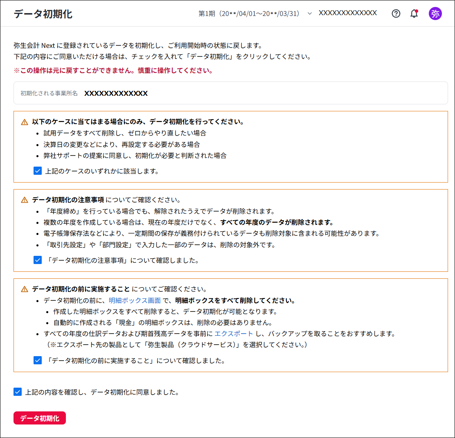Click the 初期化される事業所名 field
The image size is (455, 438).
pyautogui.click(x=231, y=93)
